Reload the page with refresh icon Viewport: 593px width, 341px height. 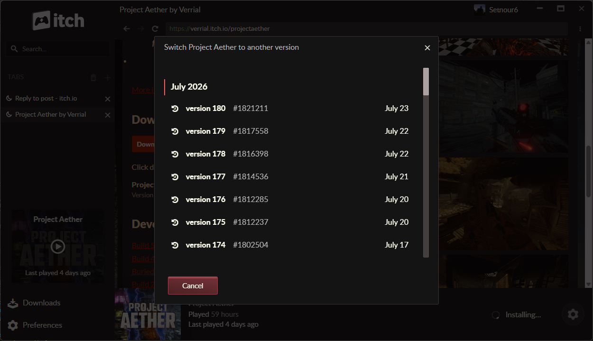tap(155, 29)
